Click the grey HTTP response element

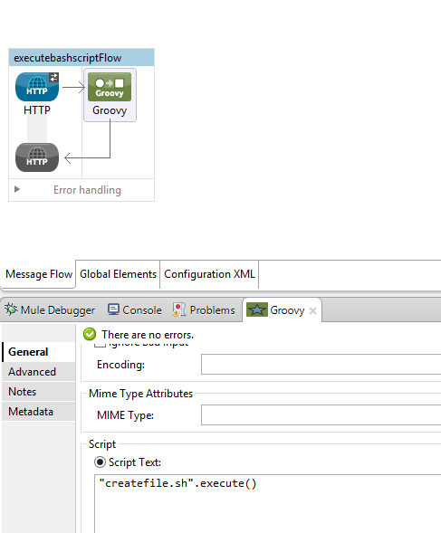37,157
